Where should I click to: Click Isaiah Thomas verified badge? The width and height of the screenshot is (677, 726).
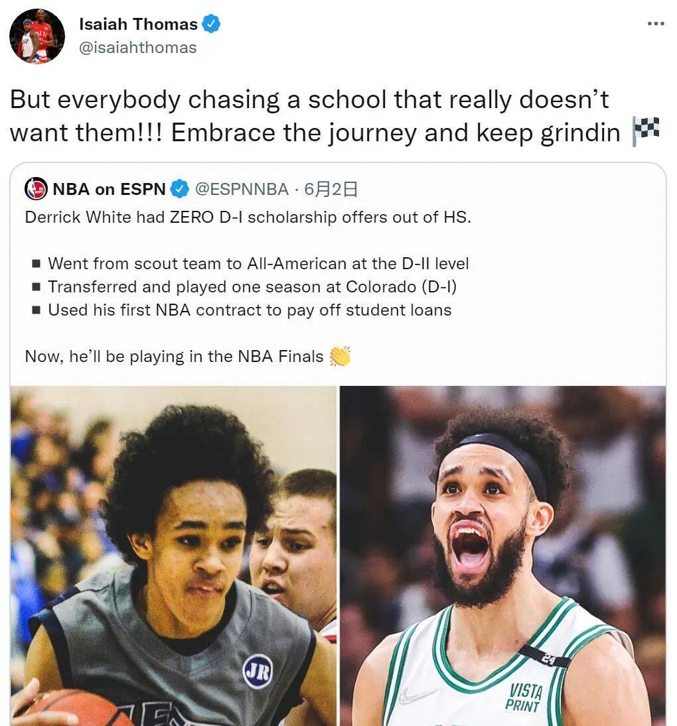coord(211,24)
